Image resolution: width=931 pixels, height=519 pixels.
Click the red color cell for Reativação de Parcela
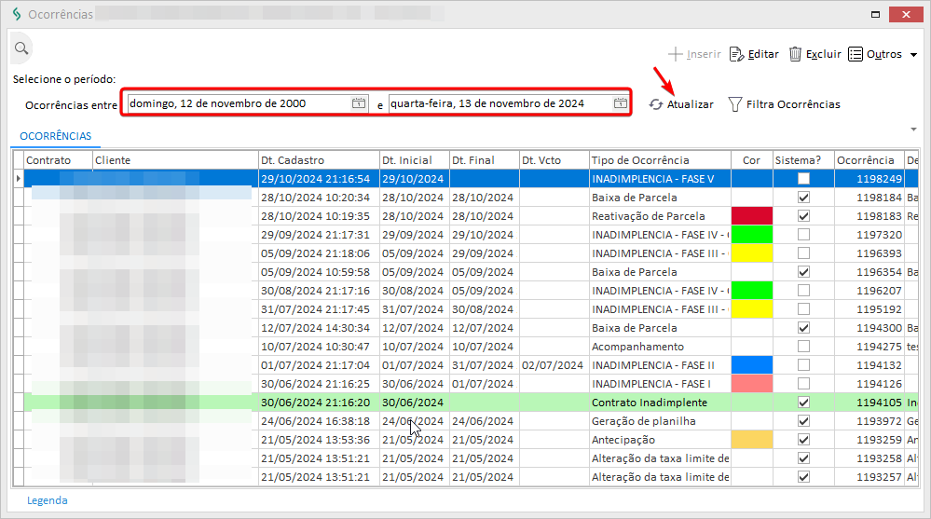point(752,216)
